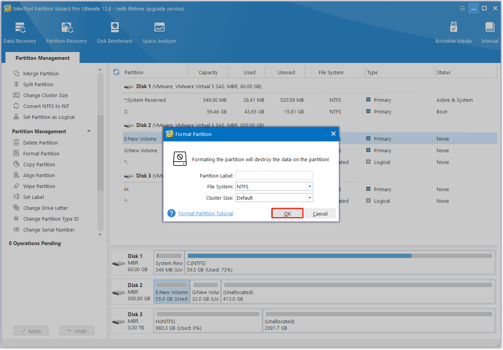Sort by Capacity column header

208,72
